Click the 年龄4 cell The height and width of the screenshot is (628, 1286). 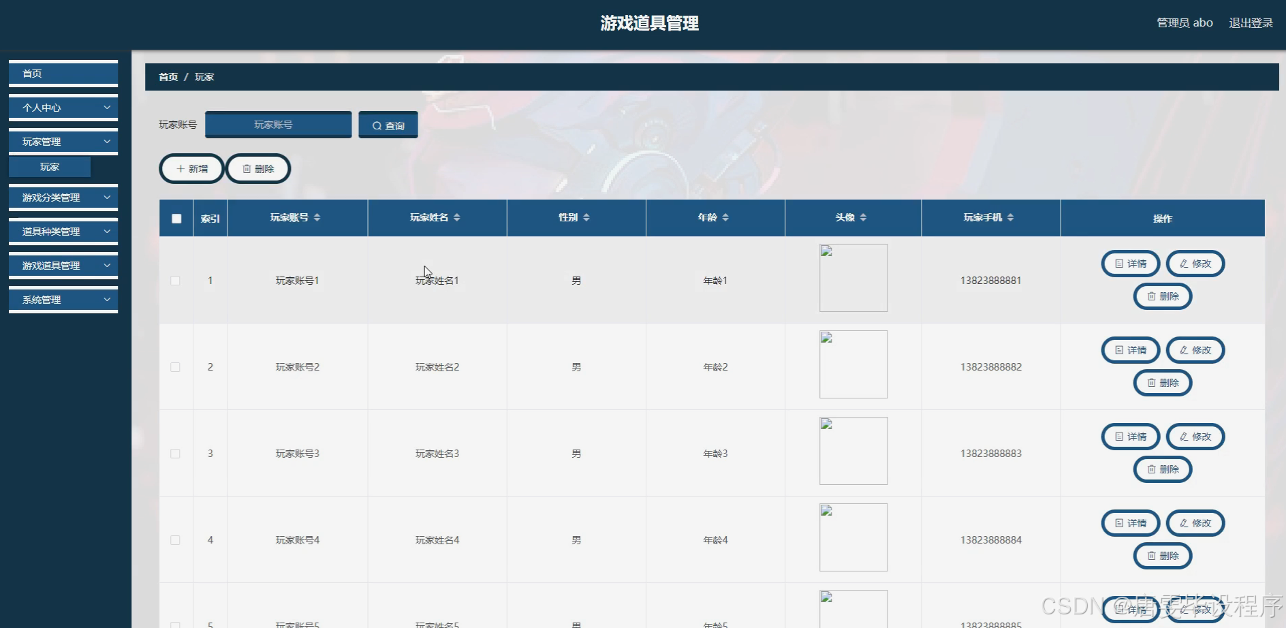click(x=715, y=540)
